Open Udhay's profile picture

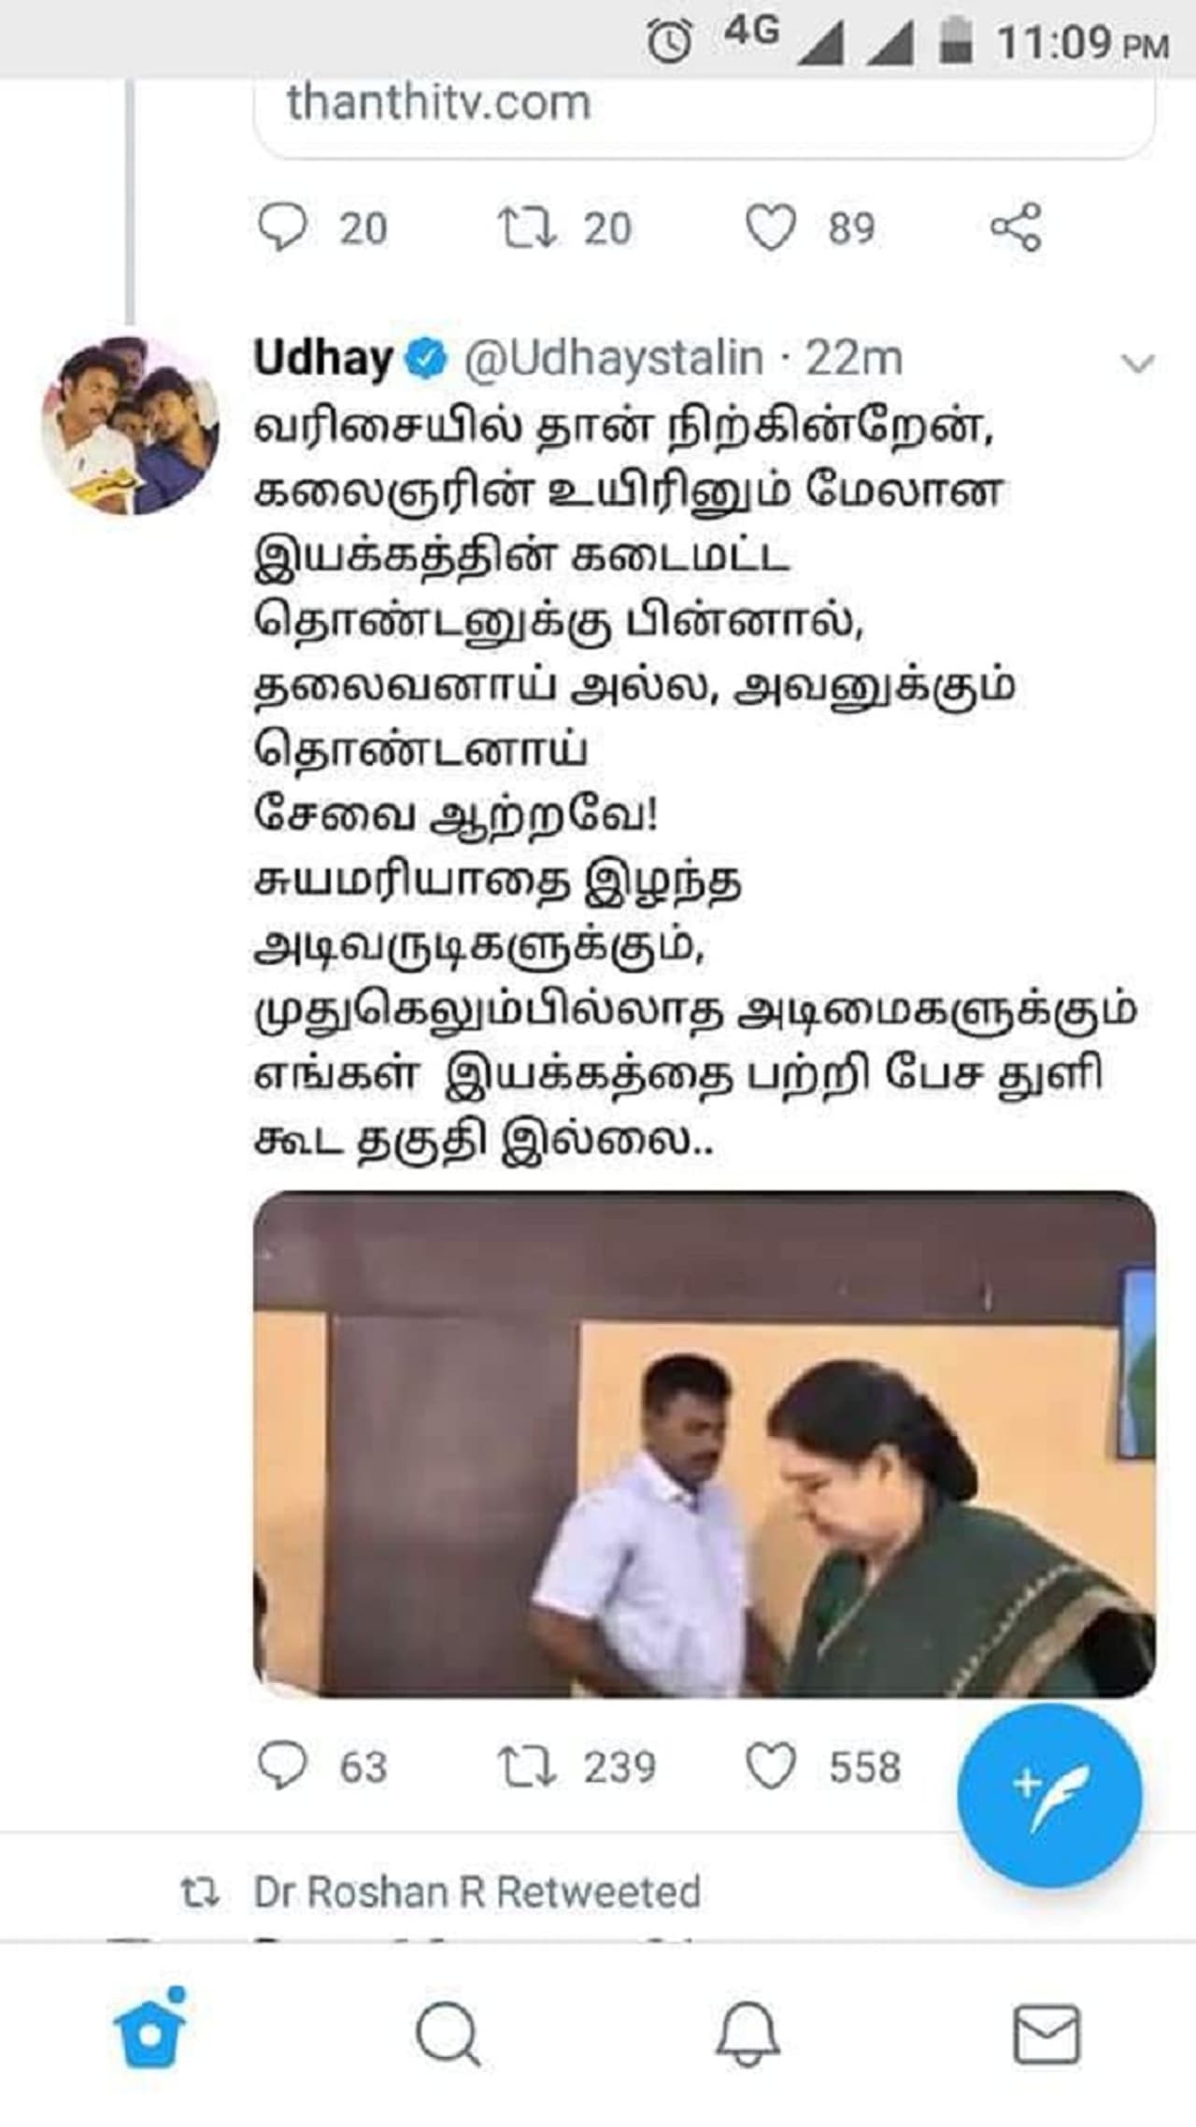click(x=131, y=425)
